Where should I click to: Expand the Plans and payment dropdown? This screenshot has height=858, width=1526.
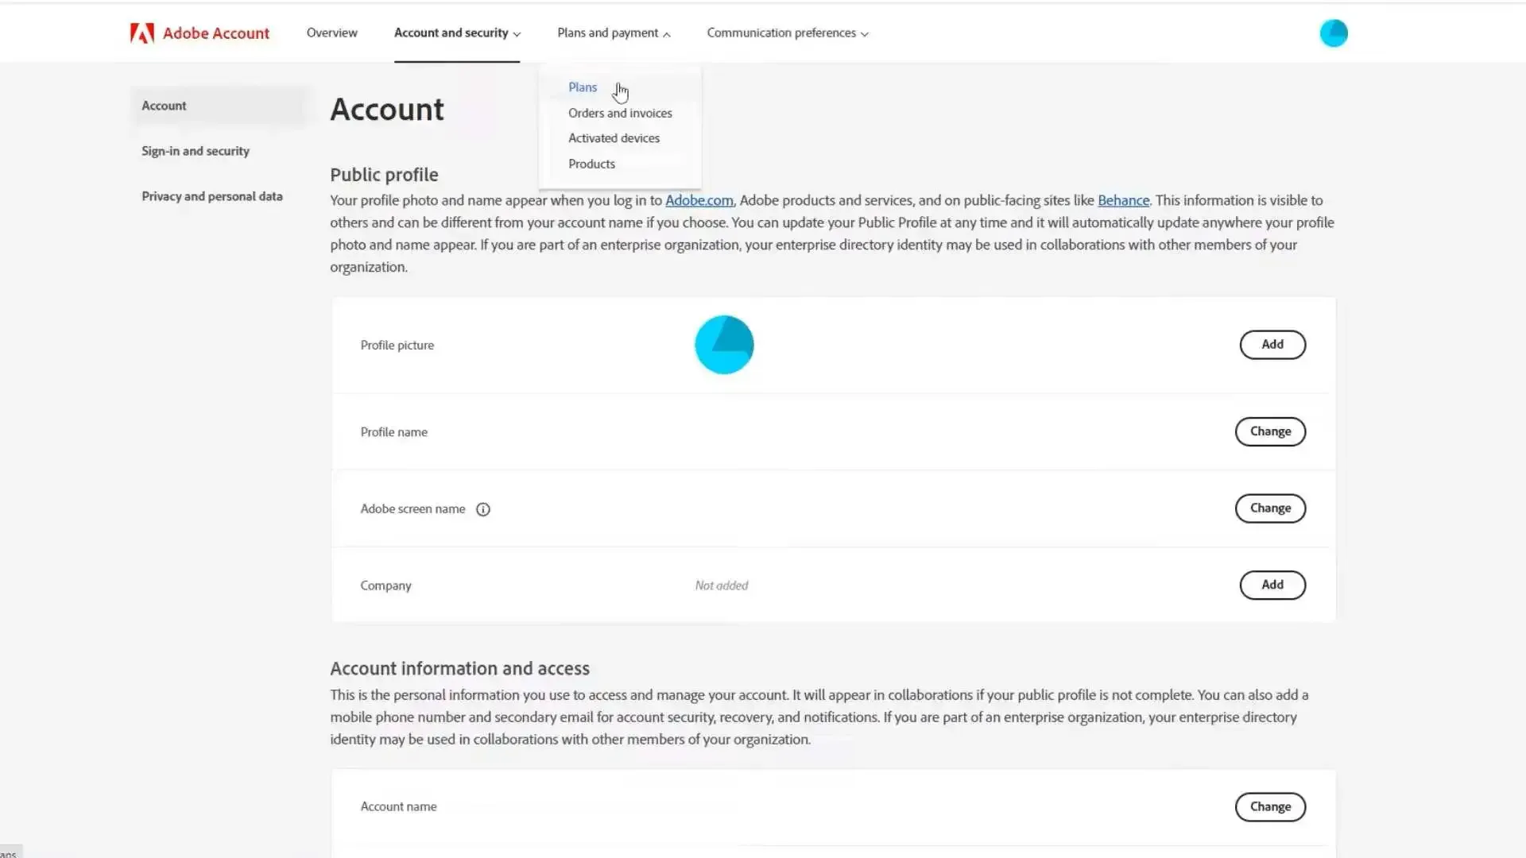point(612,33)
